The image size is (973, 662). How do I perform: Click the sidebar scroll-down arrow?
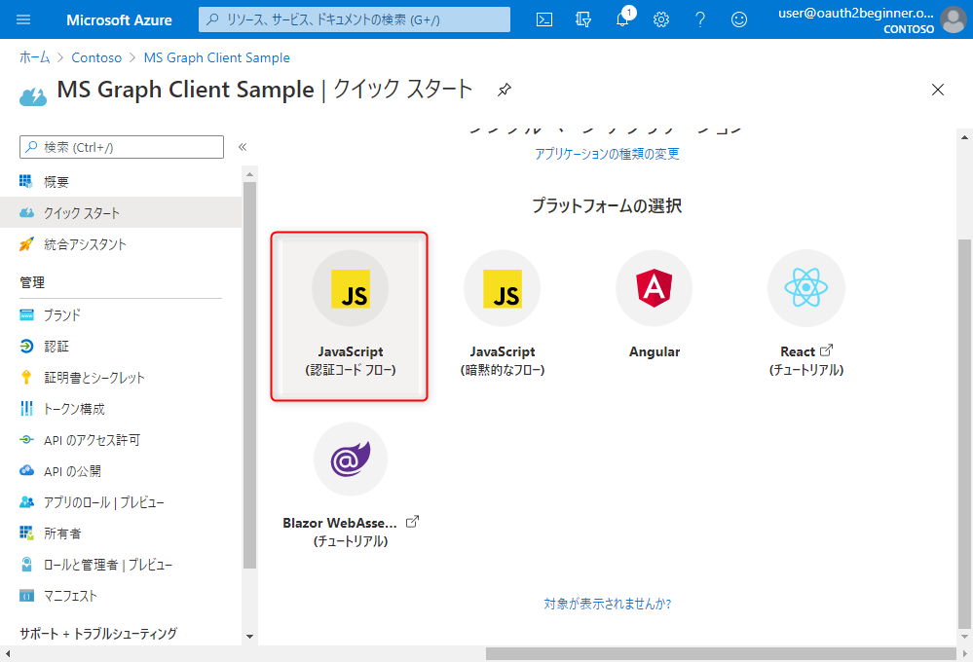(250, 637)
